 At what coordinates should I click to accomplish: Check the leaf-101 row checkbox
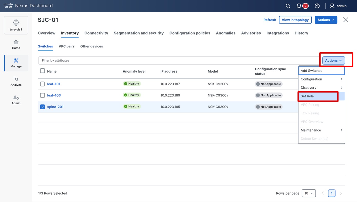point(43,84)
